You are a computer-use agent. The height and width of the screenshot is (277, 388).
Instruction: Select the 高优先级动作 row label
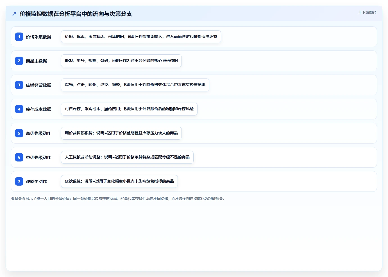coord(38,133)
